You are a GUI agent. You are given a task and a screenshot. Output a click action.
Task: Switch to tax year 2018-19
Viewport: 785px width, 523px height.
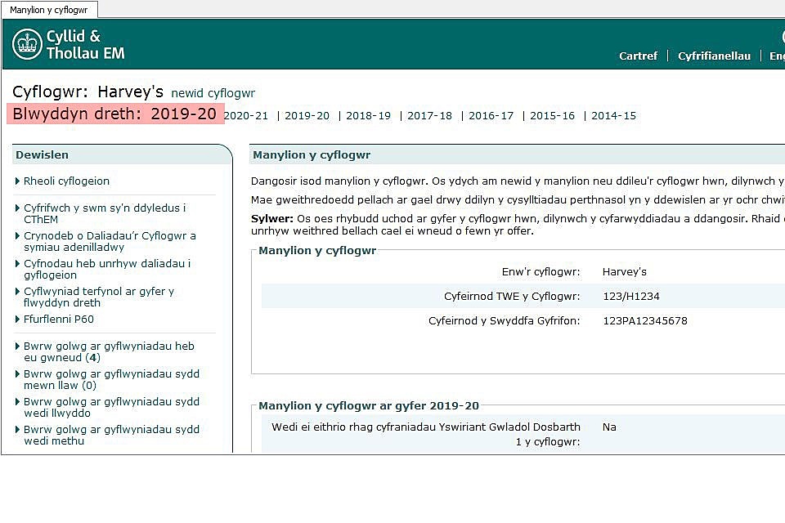[368, 116]
